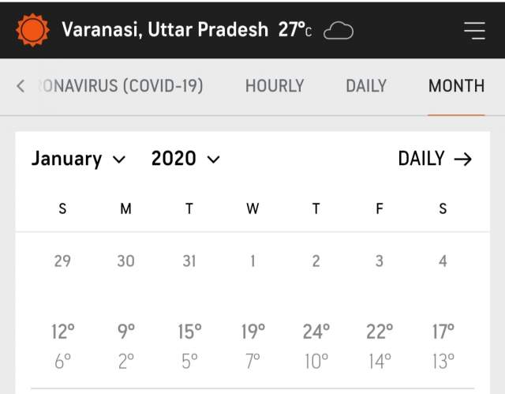Click the cloud weather condition icon
The height and width of the screenshot is (394, 505).
click(339, 30)
